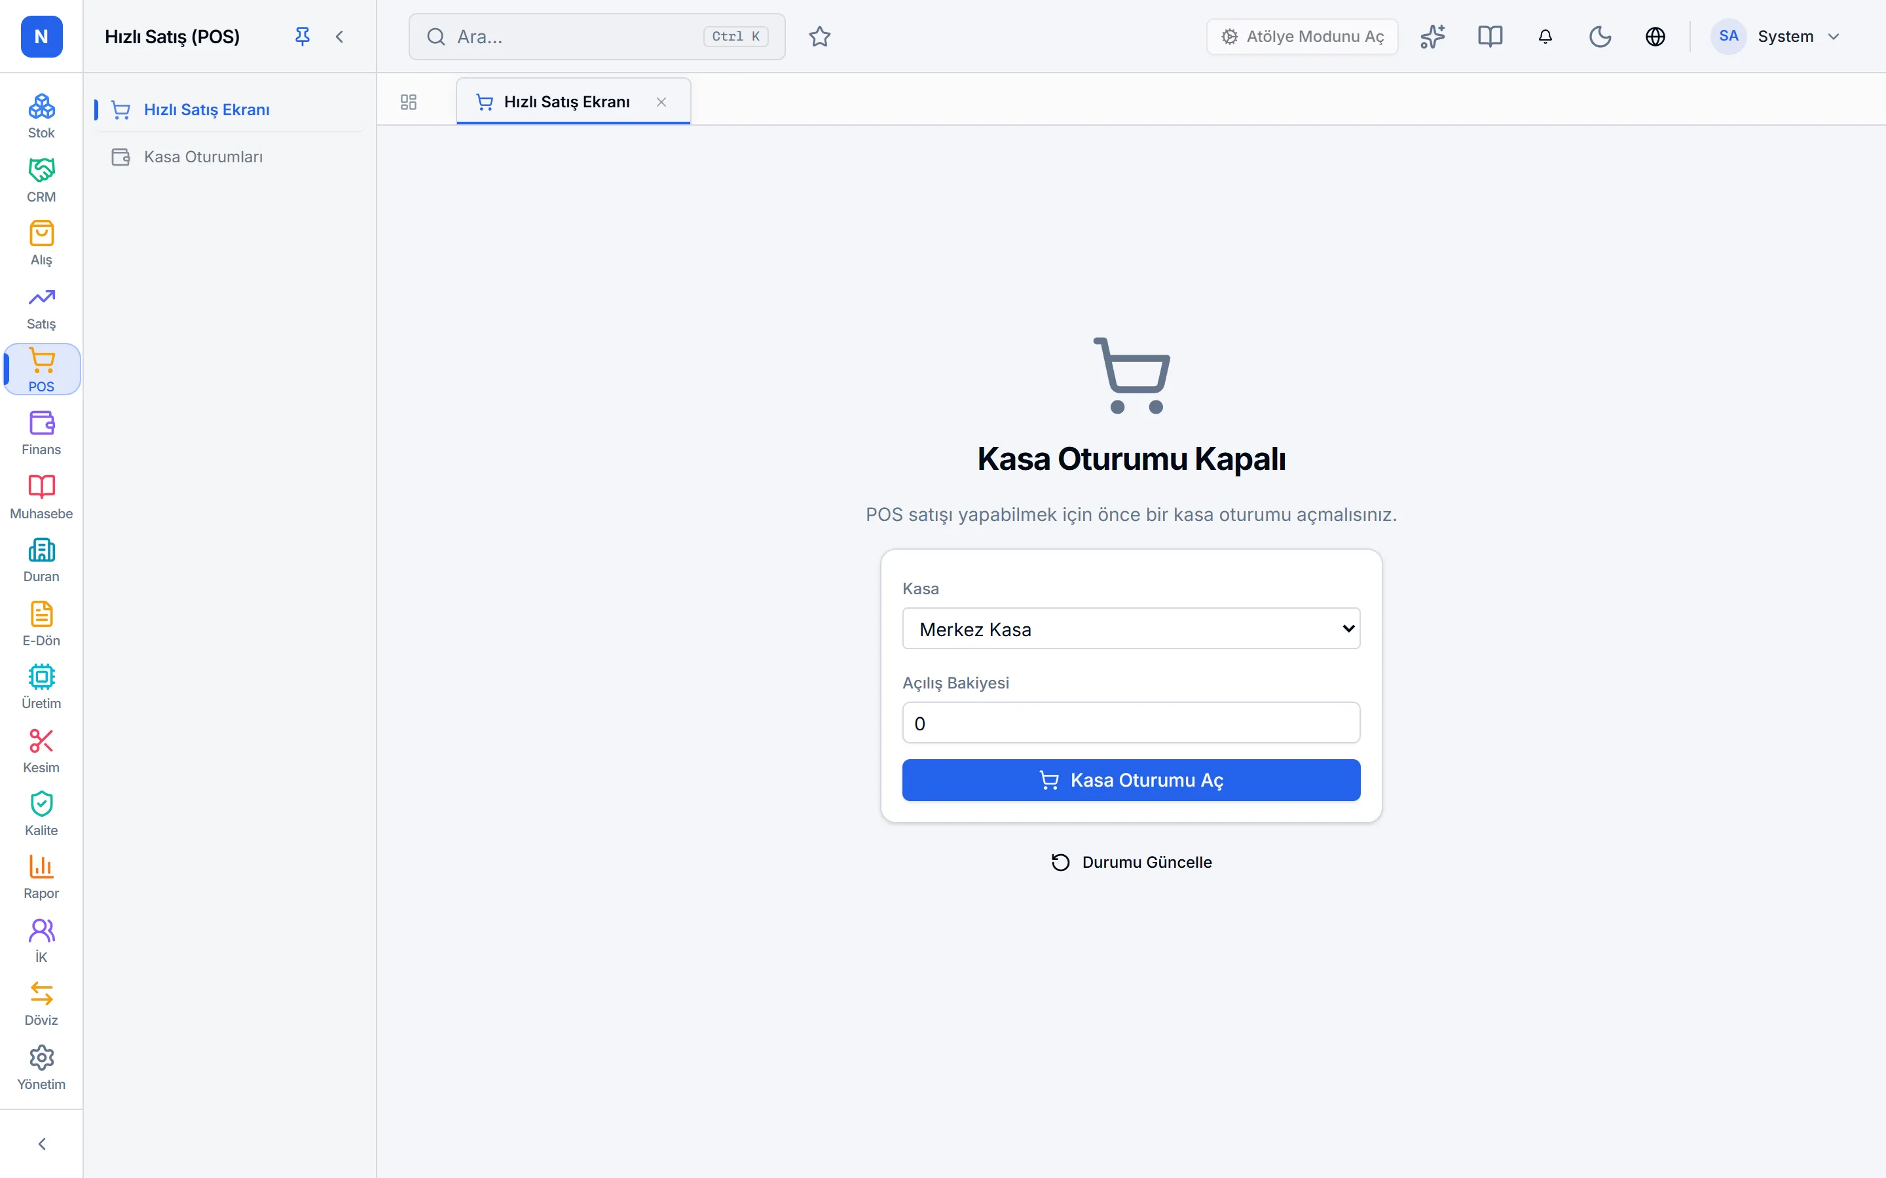Toggle dark mode moon icon

click(x=1600, y=37)
